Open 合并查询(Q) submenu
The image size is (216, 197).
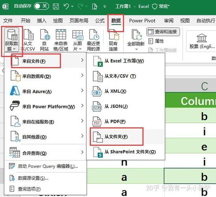point(46,152)
